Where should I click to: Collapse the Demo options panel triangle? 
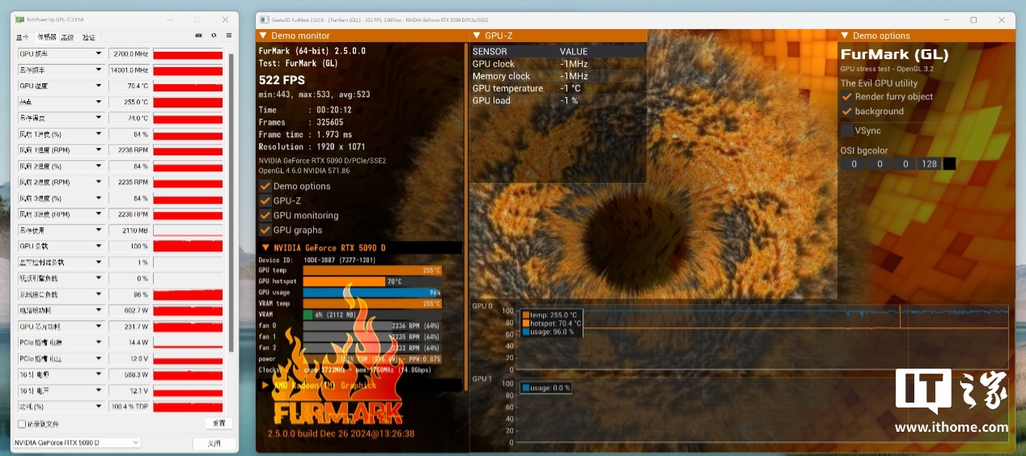tap(845, 36)
